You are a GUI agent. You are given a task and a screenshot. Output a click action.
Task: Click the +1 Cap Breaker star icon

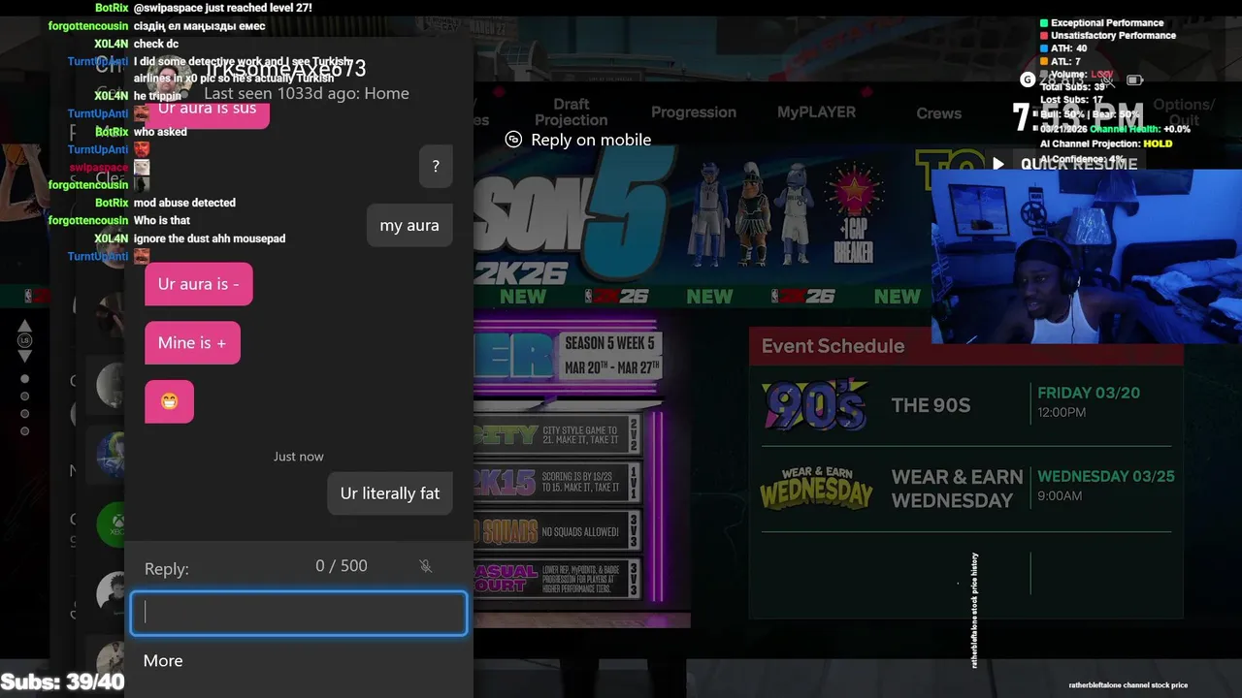tap(854, 215)
